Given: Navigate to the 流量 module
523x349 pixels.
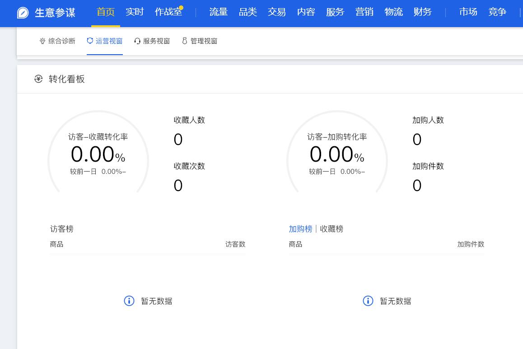Looking at the screenshot, I should click(219, 12).
